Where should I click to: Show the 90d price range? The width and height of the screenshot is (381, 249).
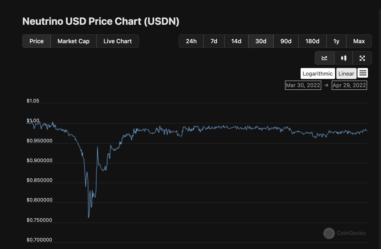coord(286,41)
